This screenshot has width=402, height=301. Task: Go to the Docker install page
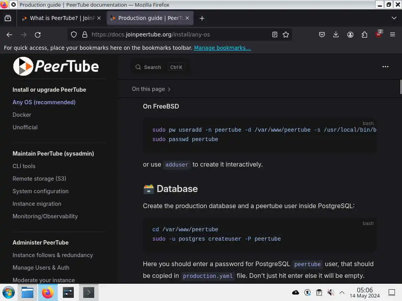[x=22, y=115]
